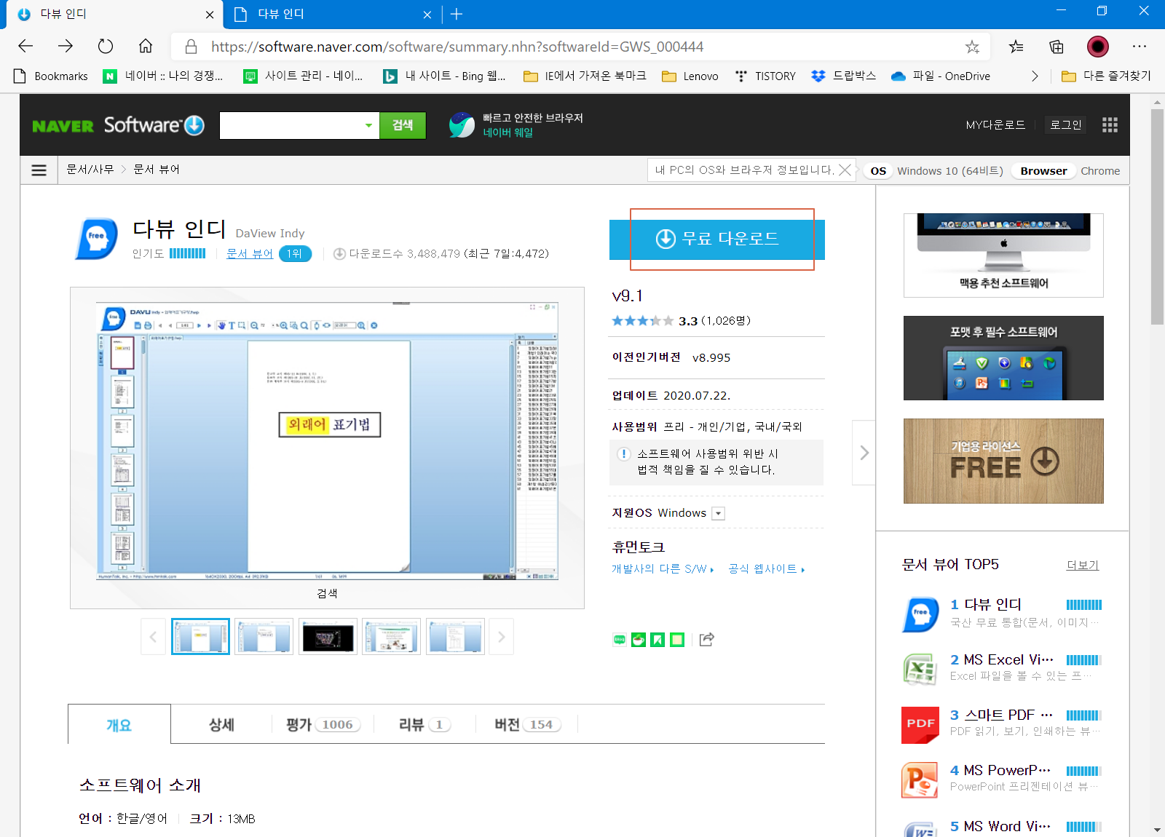The width and height of the screenshot is (1165, 837).
Task: Click the green 검색 button
Action: pyautogui.click(x=403, y=125)
